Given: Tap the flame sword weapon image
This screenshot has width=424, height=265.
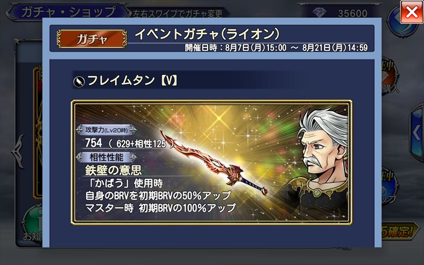Looking at the screenshot, I should (214, 162).
